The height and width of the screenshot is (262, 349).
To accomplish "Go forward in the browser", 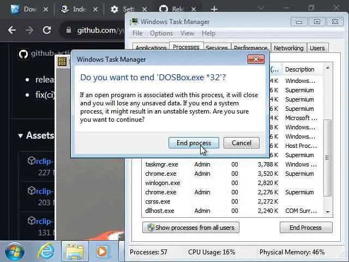I will [x=29, y=30].
